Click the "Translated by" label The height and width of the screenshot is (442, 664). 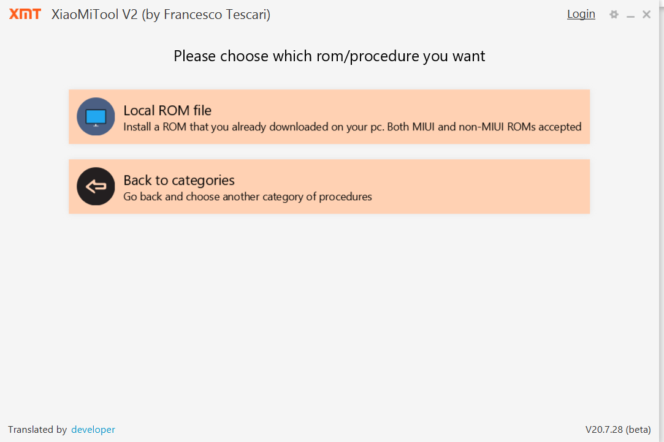tap(37, 430)
